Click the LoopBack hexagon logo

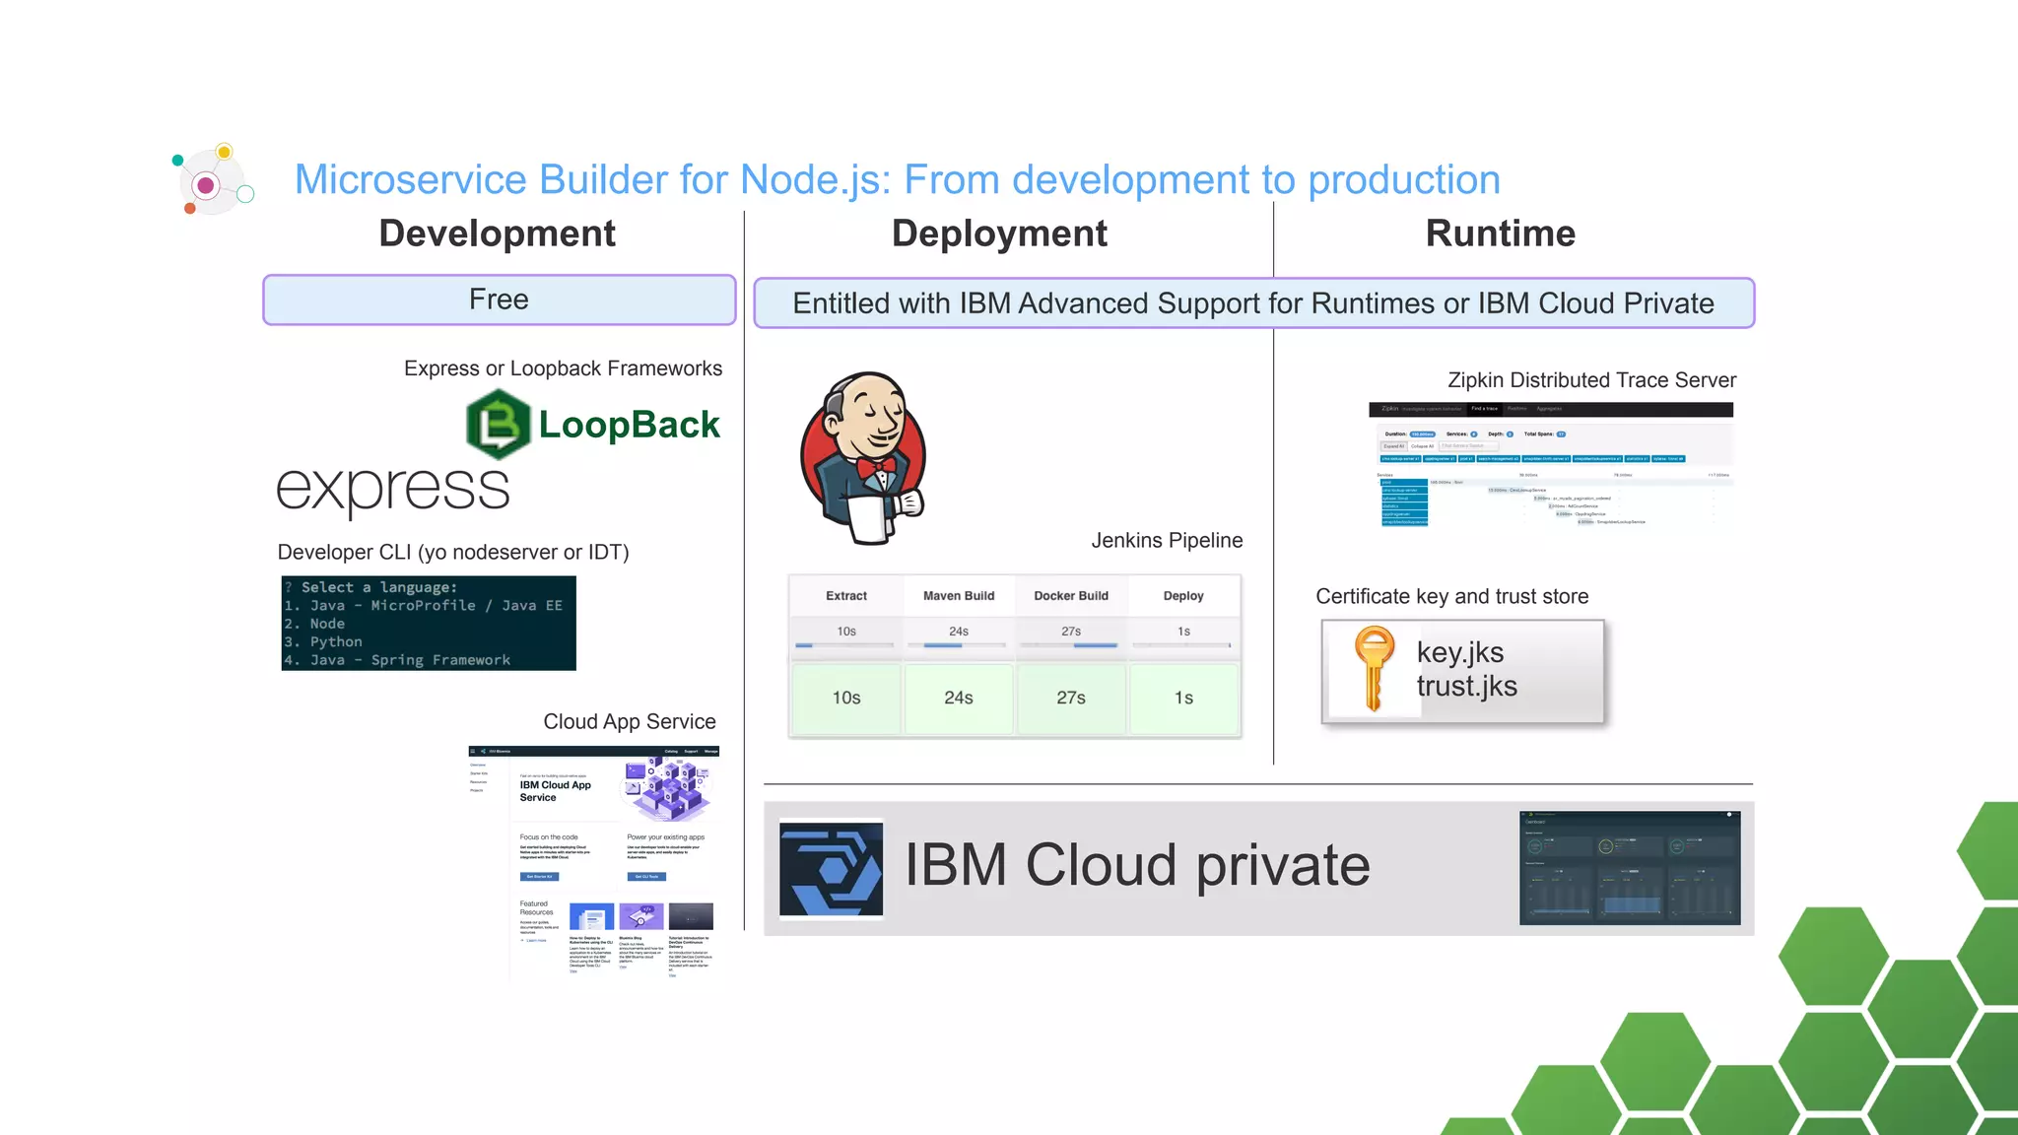coord(498,425)
